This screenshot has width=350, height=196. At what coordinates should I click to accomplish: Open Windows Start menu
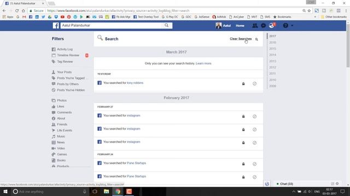tap(5, 191)
